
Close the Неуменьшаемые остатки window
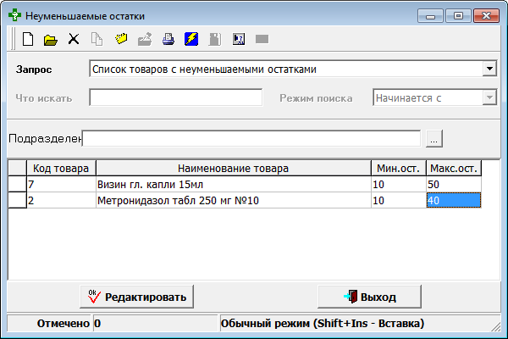tap(486, 15)
